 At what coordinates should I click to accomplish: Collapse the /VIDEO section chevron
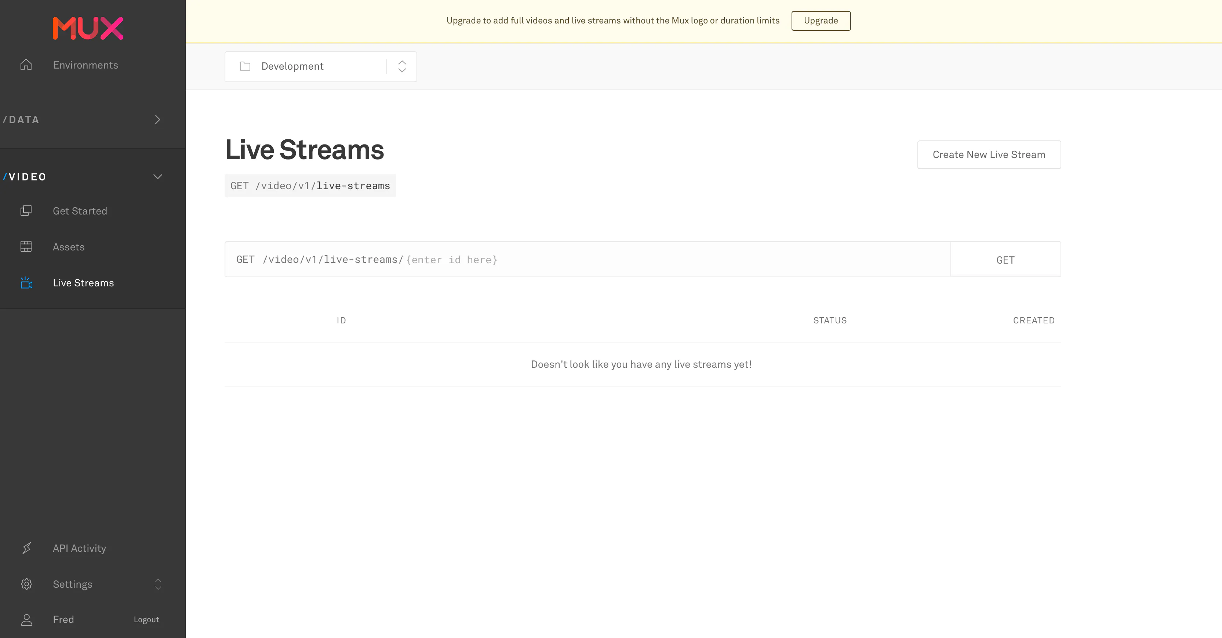(x=157, y=177)
